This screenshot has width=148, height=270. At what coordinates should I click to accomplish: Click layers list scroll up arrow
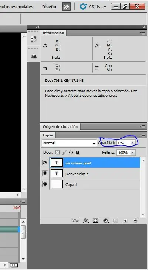pos(144,161)
